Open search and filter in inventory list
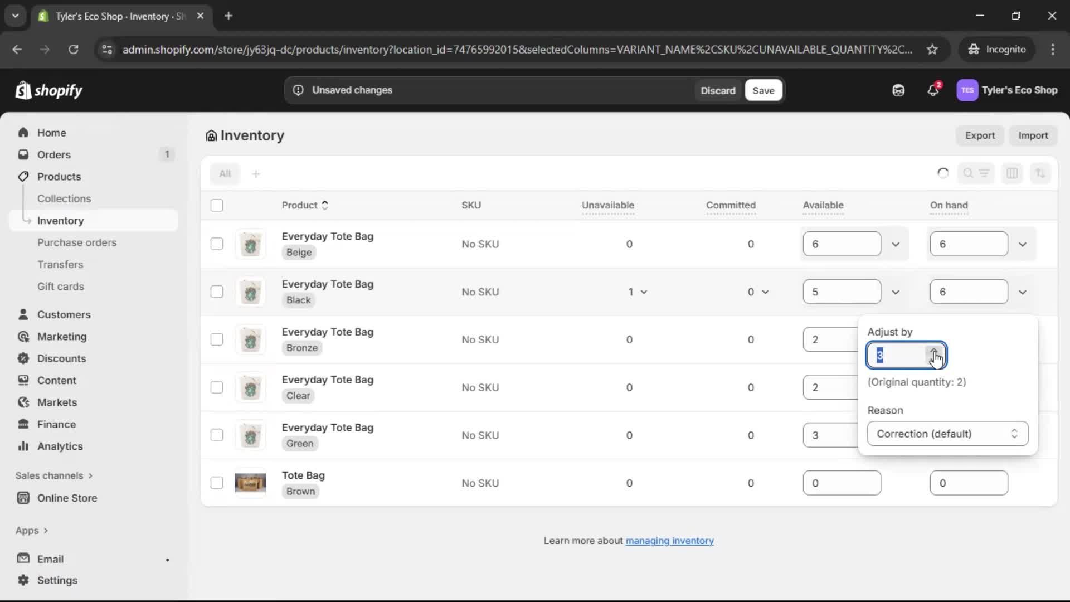This screenshot has width=1070, height=602. (976, 173)
